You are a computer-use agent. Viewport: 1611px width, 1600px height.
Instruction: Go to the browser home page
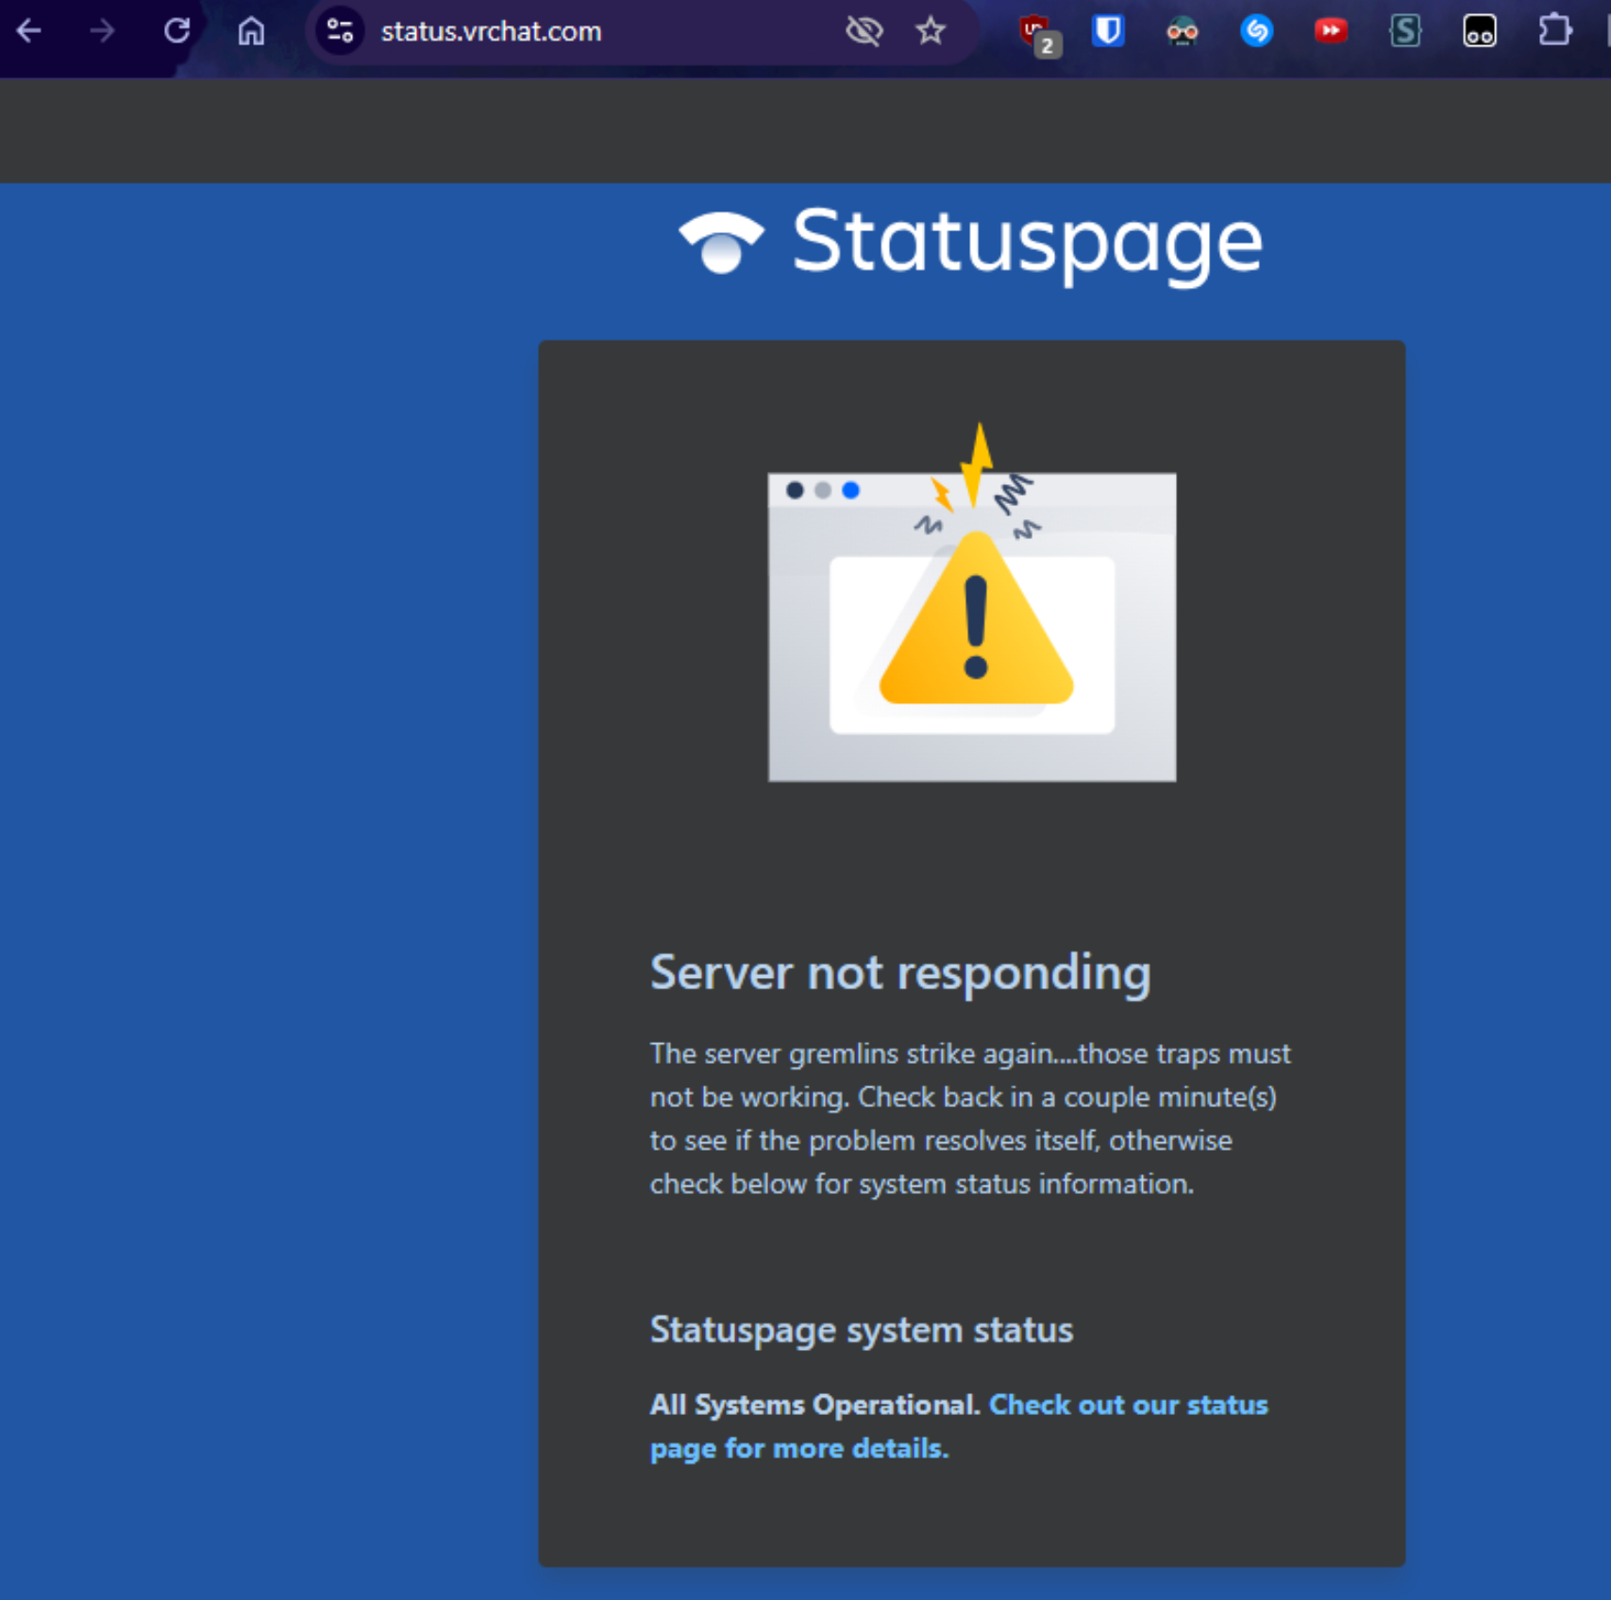pos(251,32)
